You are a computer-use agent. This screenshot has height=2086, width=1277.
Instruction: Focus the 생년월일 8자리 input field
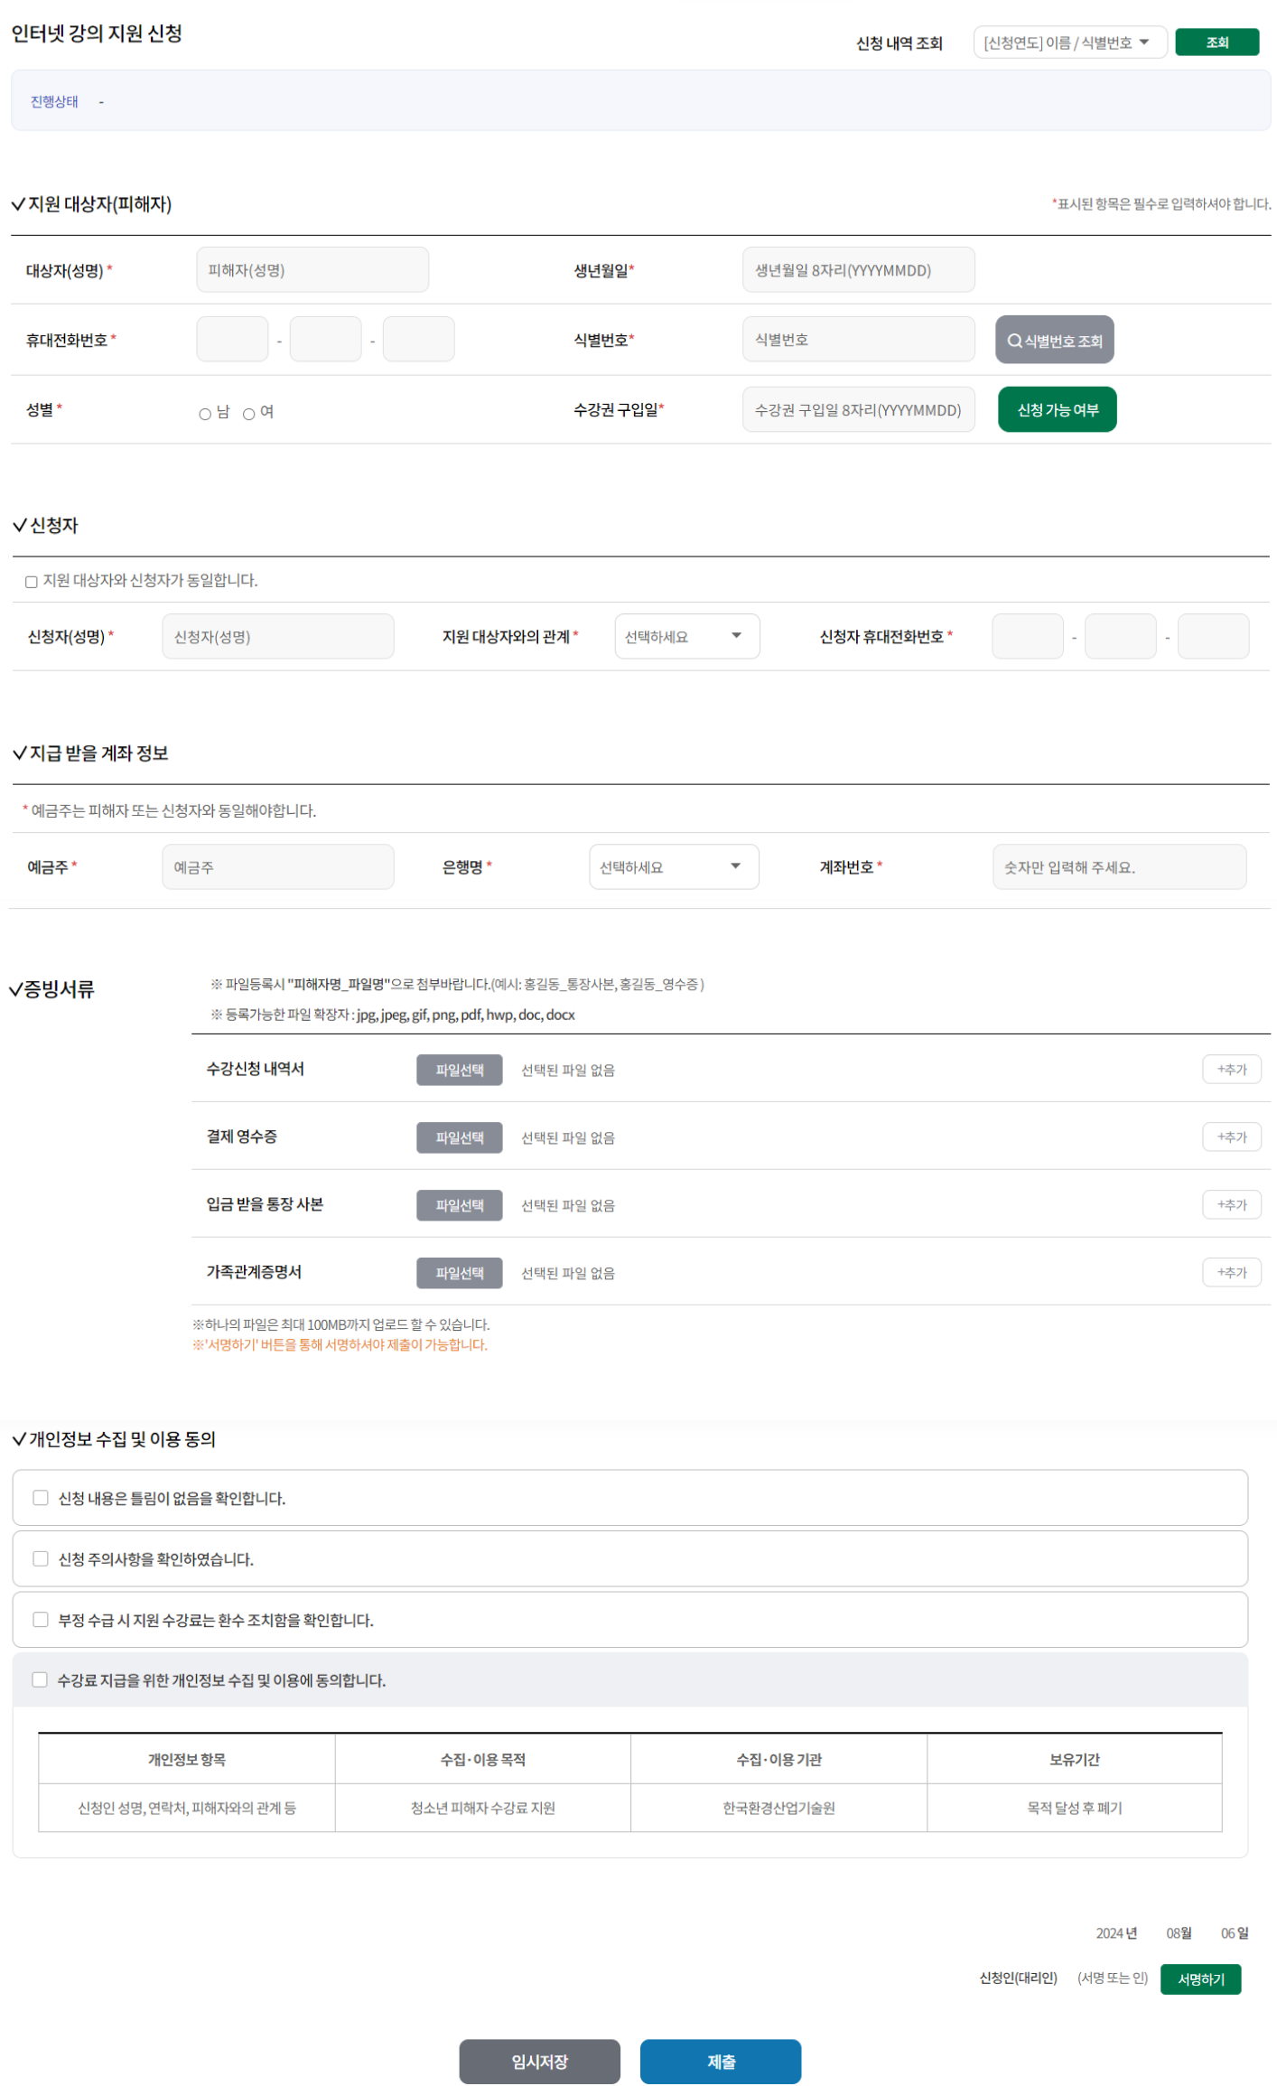click(x=858, y=270)
